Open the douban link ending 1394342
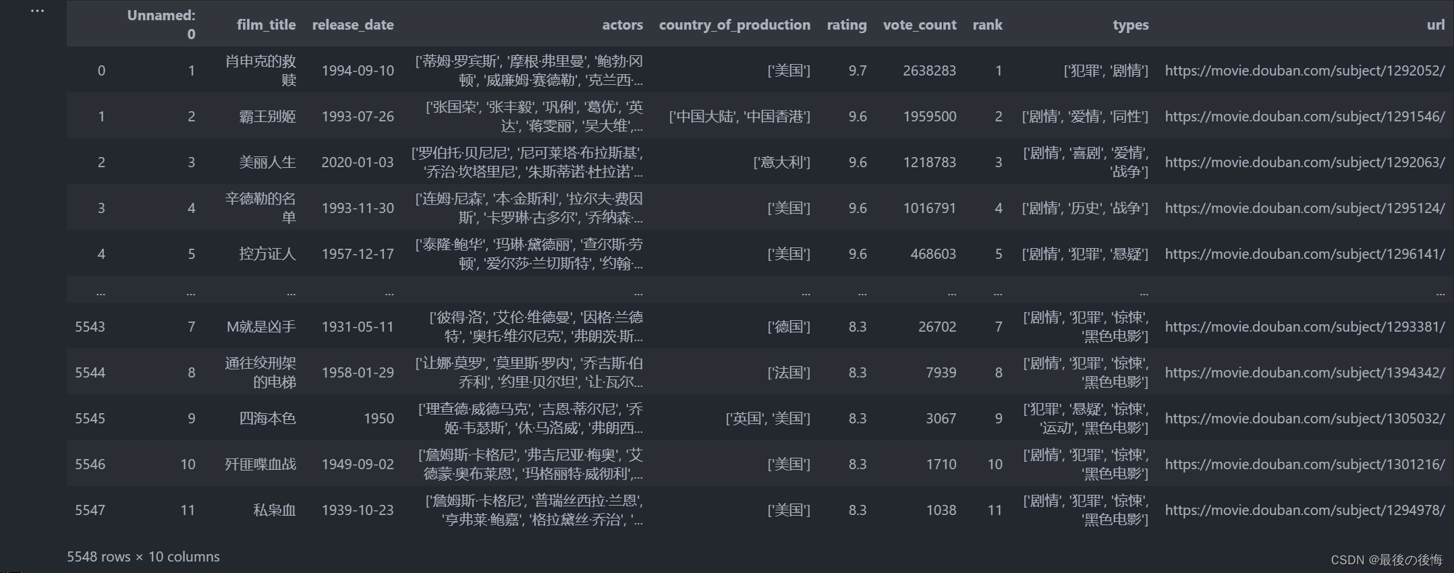This screenshot has width=1454, height=573. (1305, 373)
